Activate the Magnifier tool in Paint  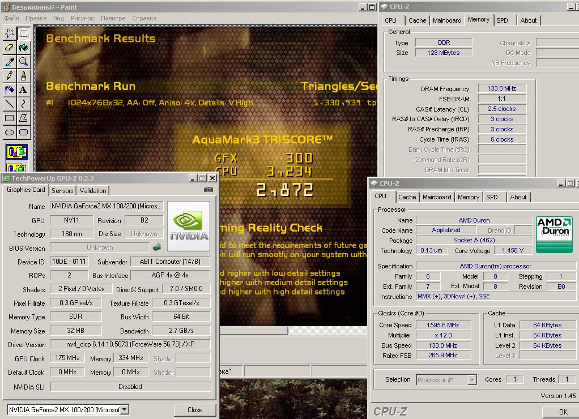point(24,62)
